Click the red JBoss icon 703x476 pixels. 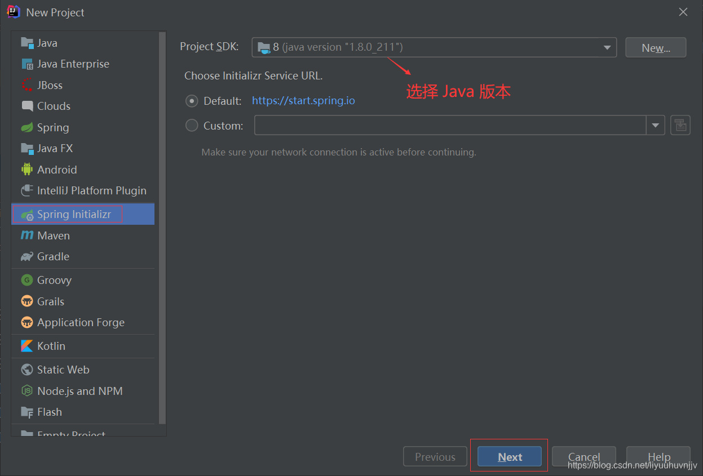click(27, 85)
